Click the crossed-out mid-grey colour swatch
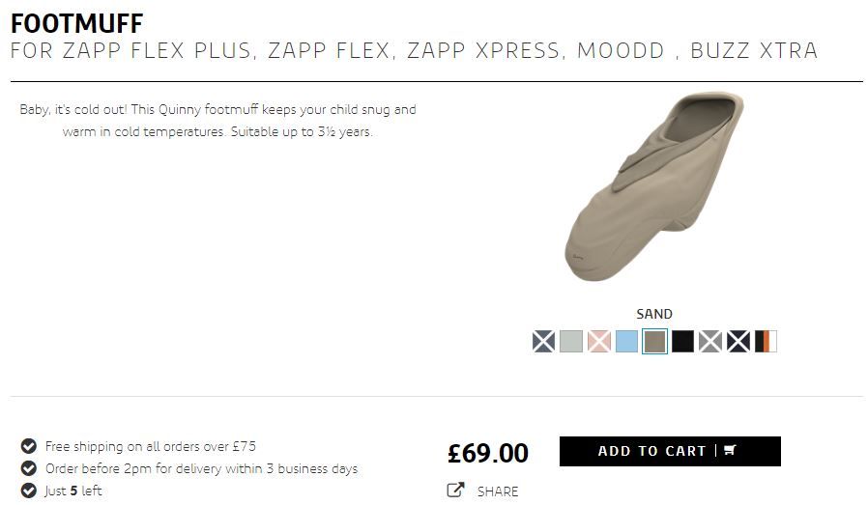This screenshot has width=868, height=505. click(710, 341)
